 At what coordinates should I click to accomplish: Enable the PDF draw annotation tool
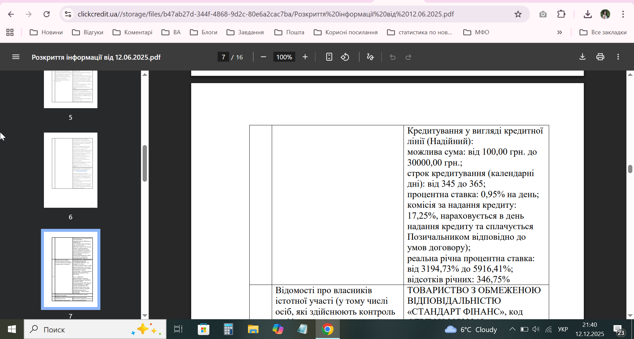370,57
